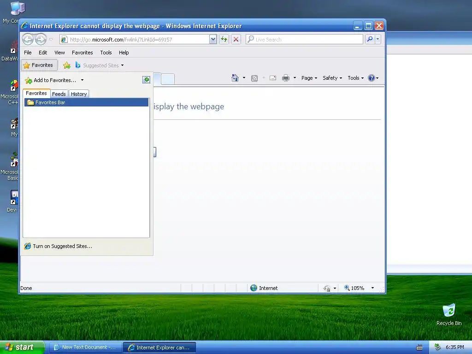Switch to the History tab
472x354 pixels.
point(79,94)
